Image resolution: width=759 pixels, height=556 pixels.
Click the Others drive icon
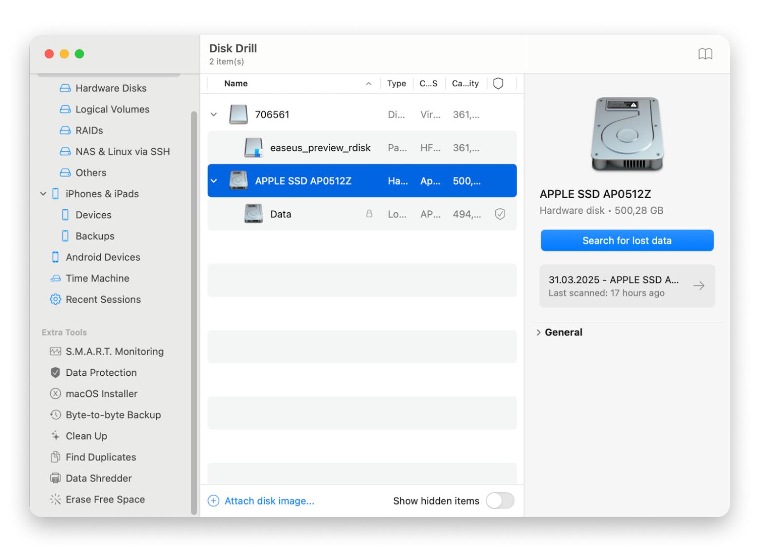point(65,173)
